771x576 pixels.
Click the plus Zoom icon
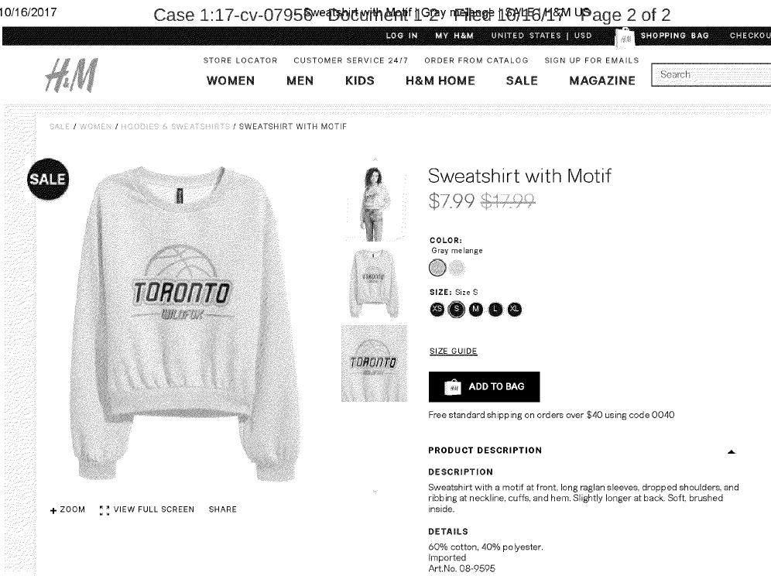pos(53,510)
